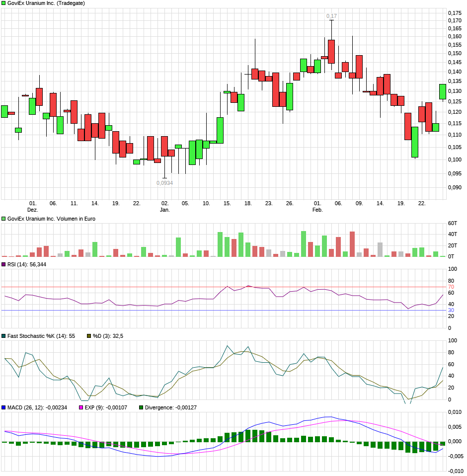
Task: Click the magenta EXP (9) legend square
Action: [x=80, y=407]
